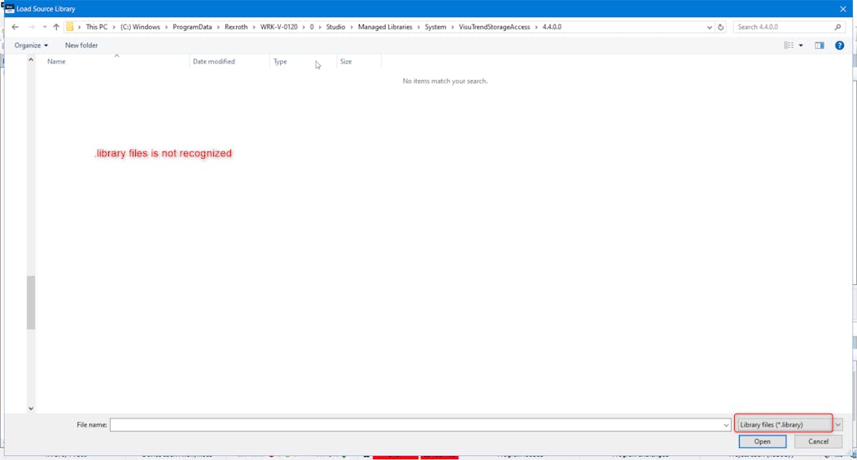857x460 pixels.
Task: Click the File name input field
Action: (415, 425)
